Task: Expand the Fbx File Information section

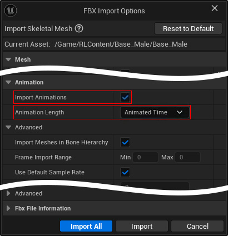Action: click(x=8, y=208)
